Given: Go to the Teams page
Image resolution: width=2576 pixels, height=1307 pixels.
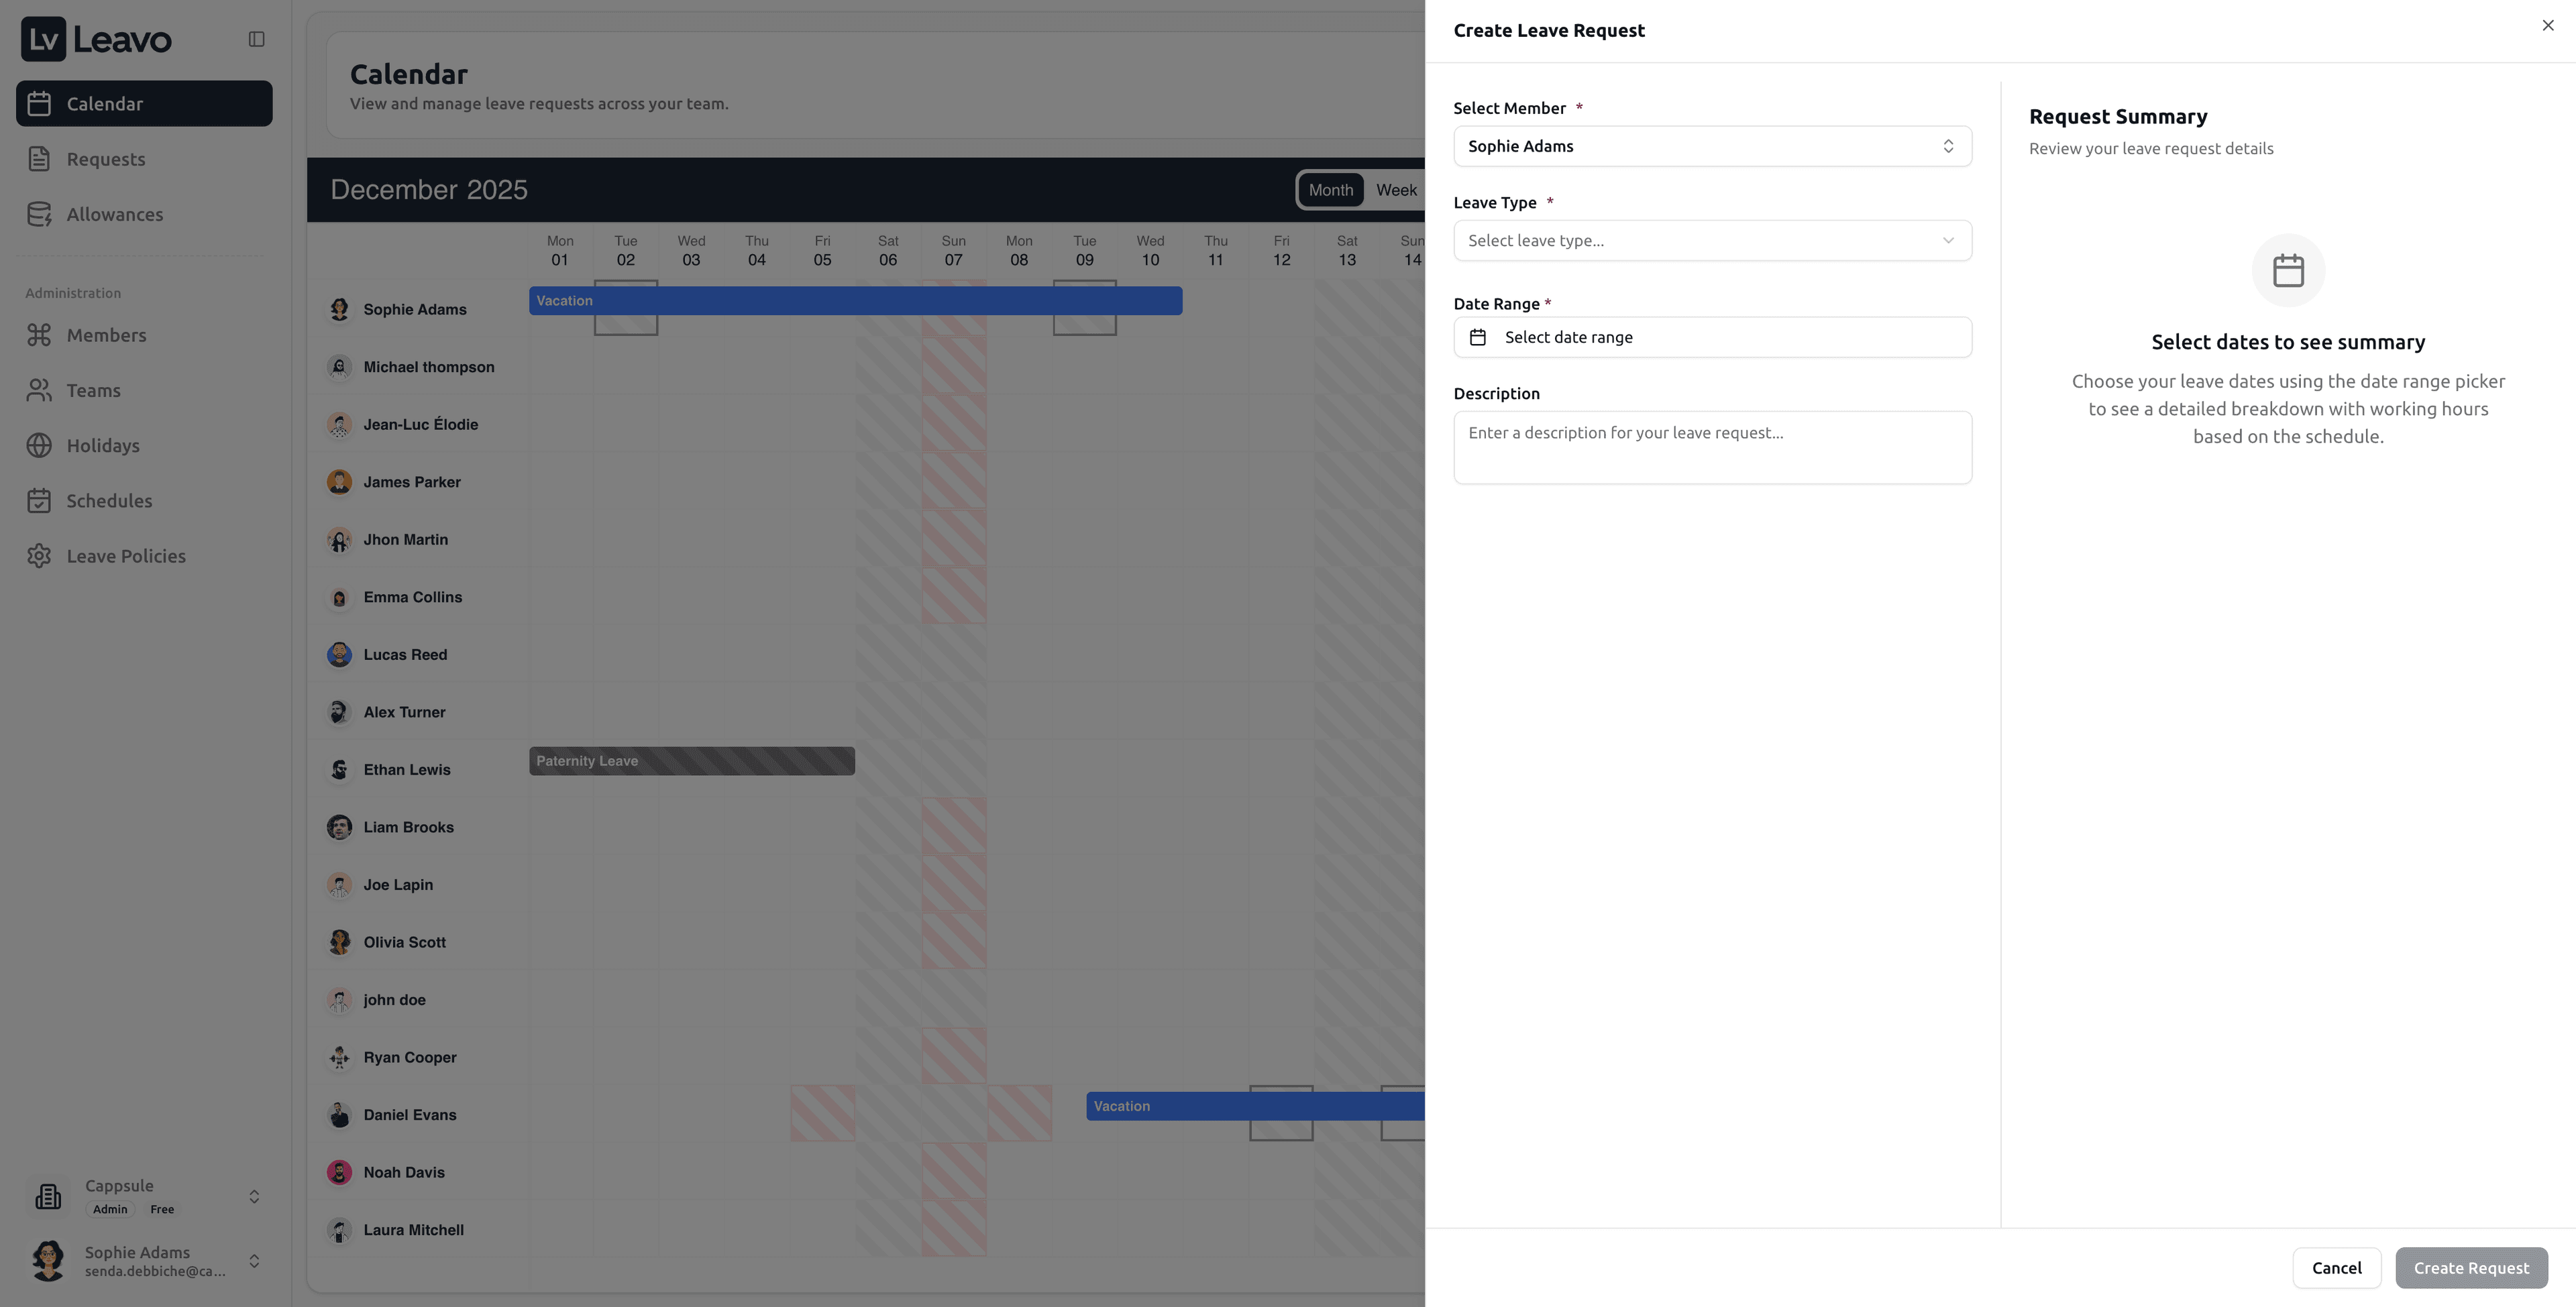Looking at the screenshot, I should tap(93, 391).
